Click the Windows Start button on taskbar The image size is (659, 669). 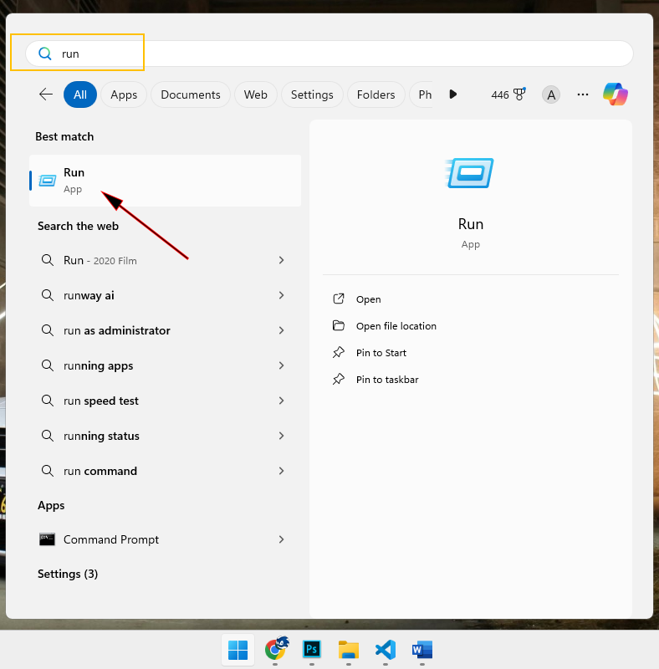coord(238,649)
